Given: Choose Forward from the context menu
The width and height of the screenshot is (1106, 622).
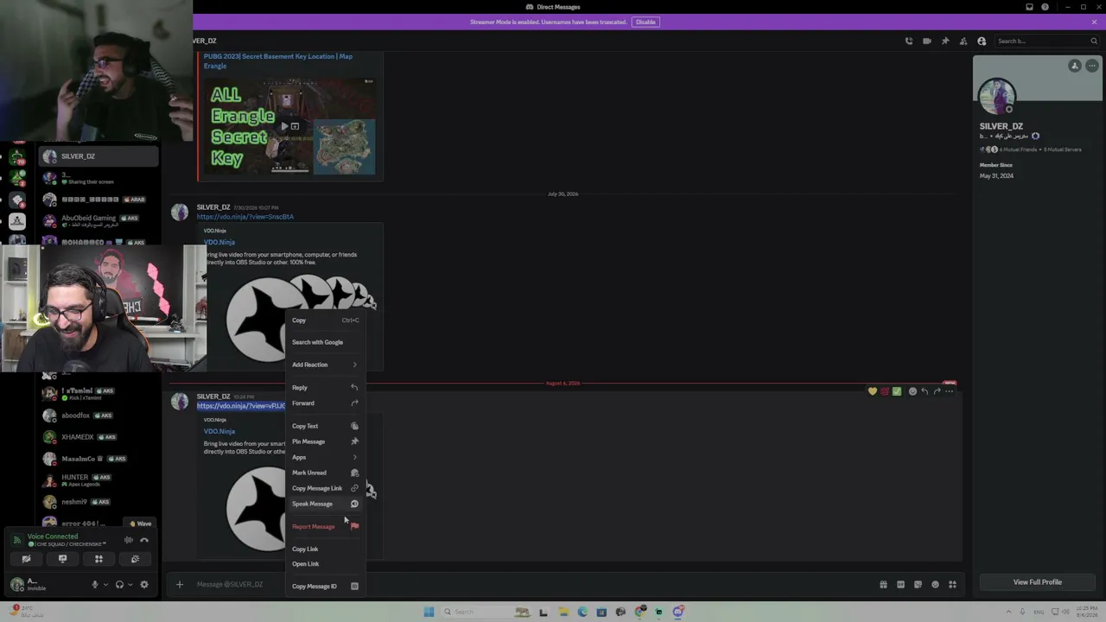Looking at the screenshot, I should (x=325, y=403).
